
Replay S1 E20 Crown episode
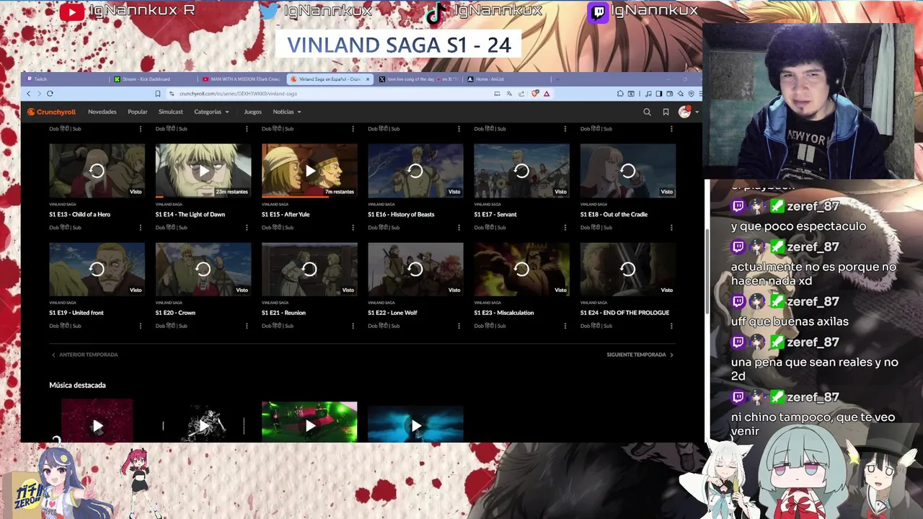click(x=203, y=269)
